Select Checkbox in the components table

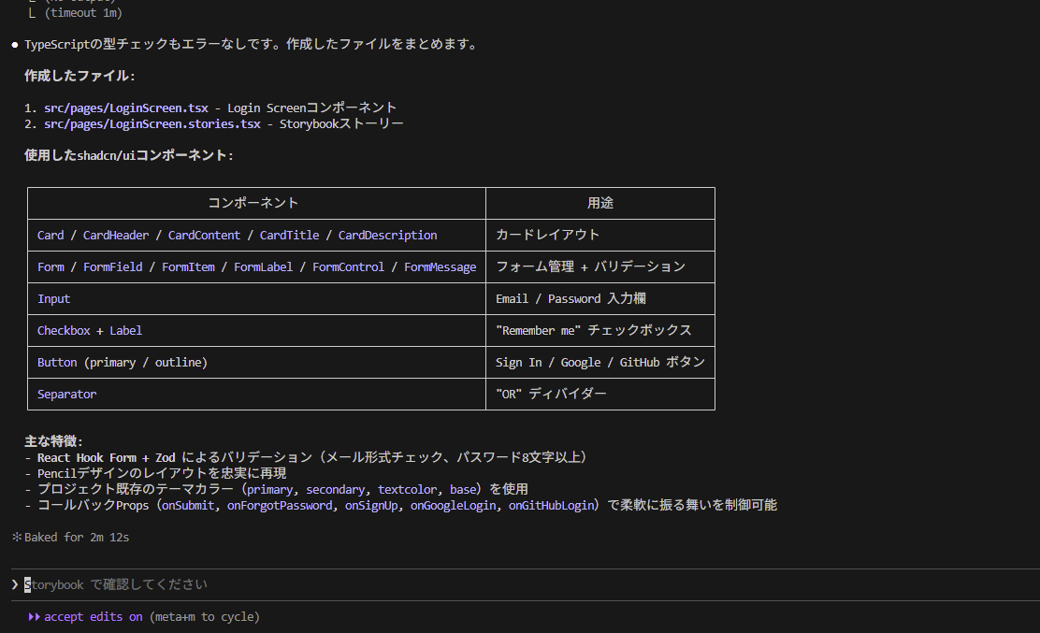coord(64,331)
